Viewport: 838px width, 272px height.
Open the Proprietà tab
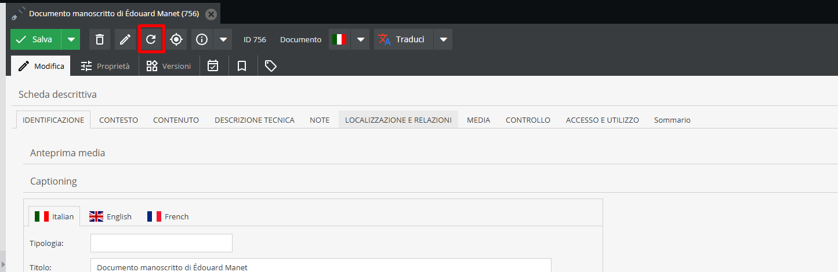point(105,66)
